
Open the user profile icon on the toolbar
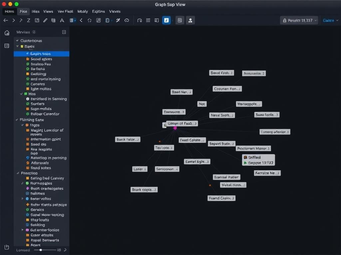(x=190, y=20)
